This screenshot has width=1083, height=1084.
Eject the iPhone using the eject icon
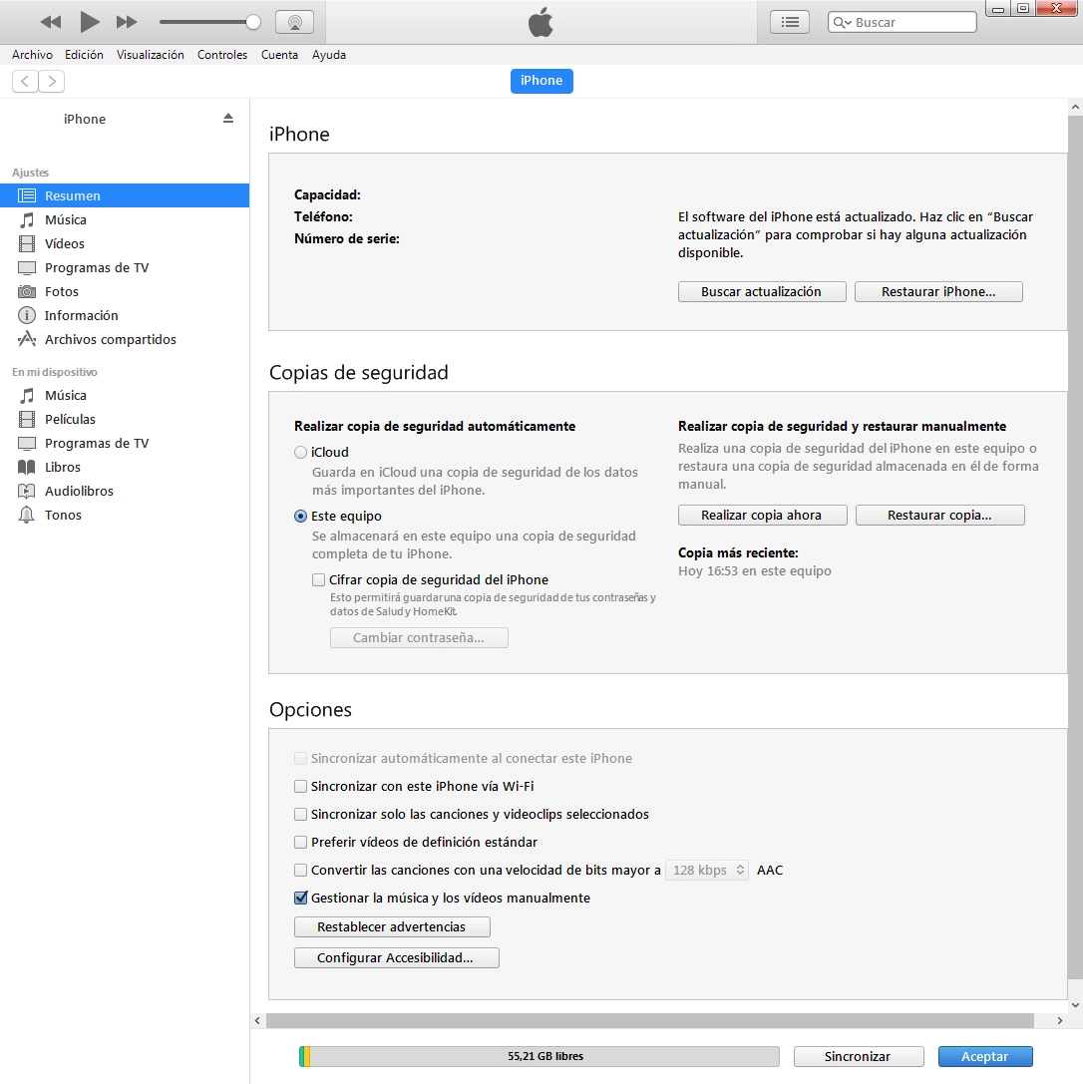228,118
